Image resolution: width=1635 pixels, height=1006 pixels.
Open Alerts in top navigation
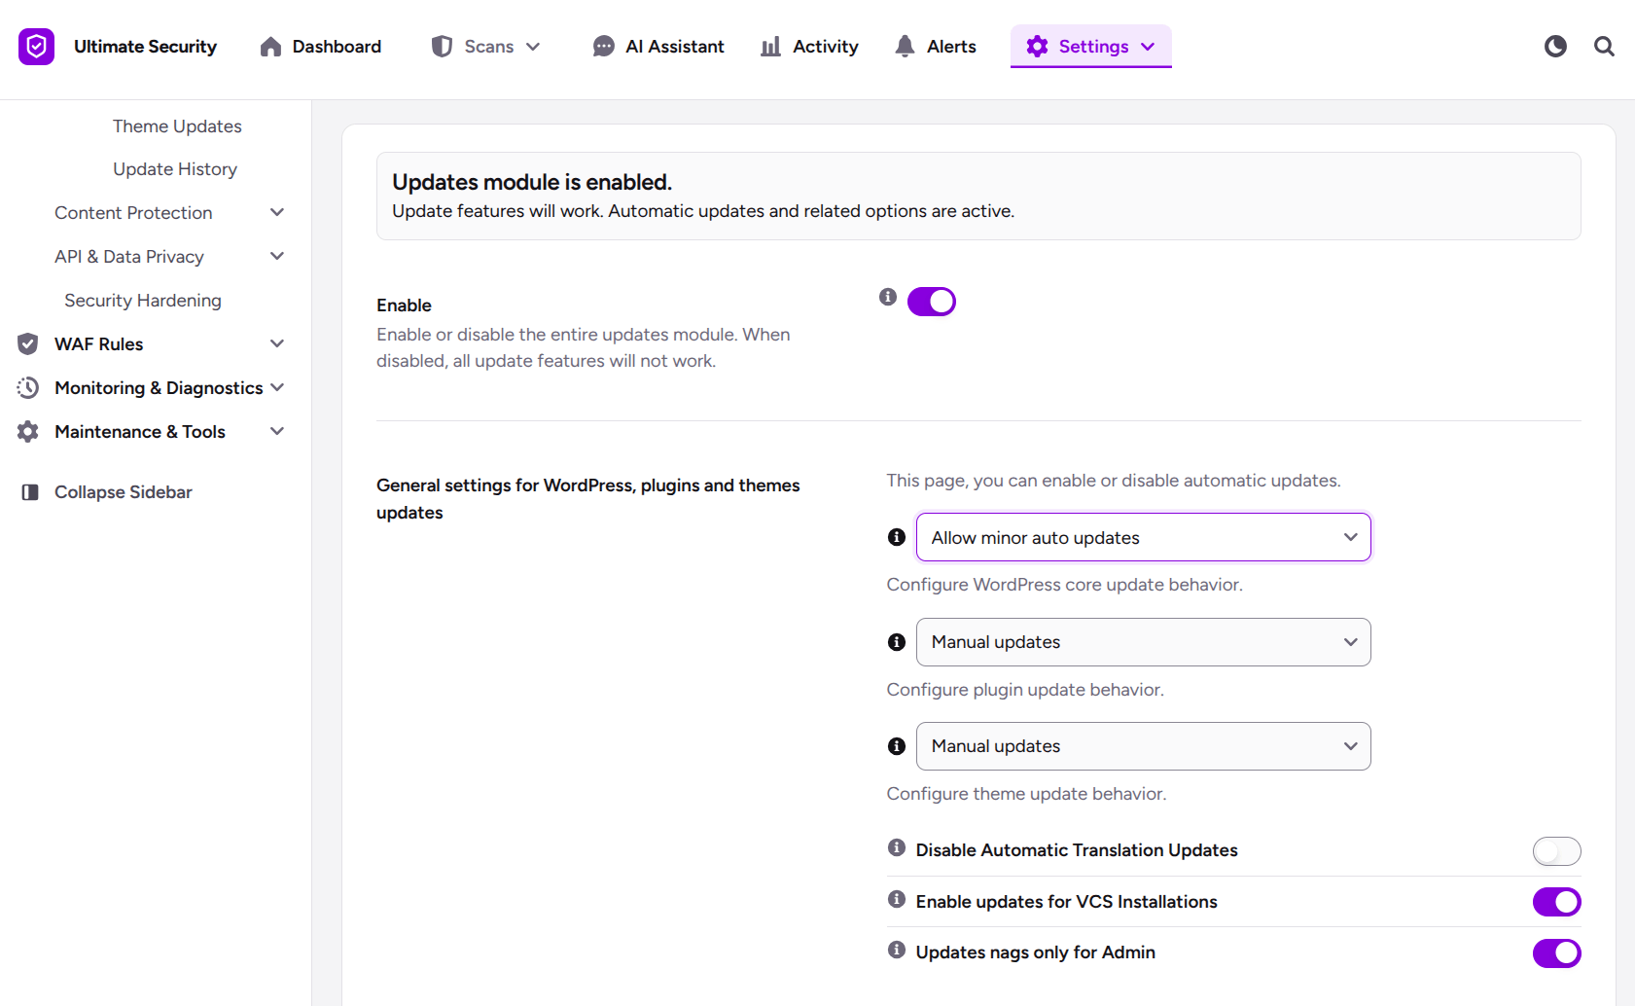[936, 47]
